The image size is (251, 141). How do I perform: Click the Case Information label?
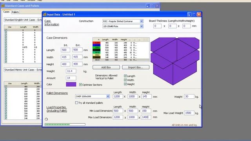[x=52, y=23]
